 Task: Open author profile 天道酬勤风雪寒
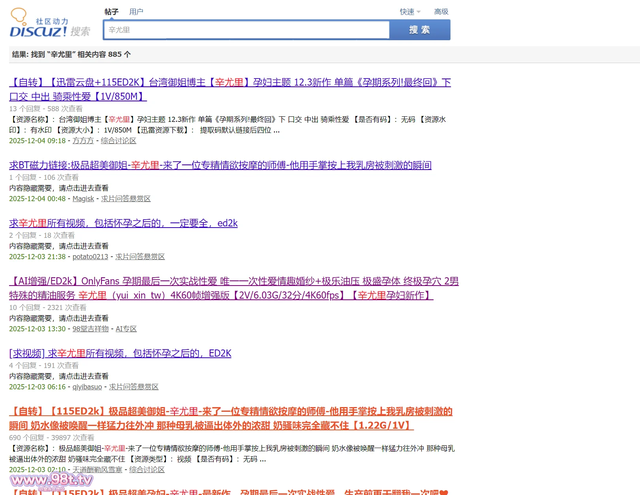click(97, 470)
